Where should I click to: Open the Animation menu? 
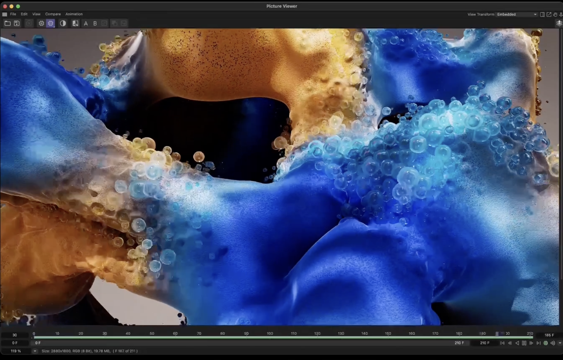[74, 14]
